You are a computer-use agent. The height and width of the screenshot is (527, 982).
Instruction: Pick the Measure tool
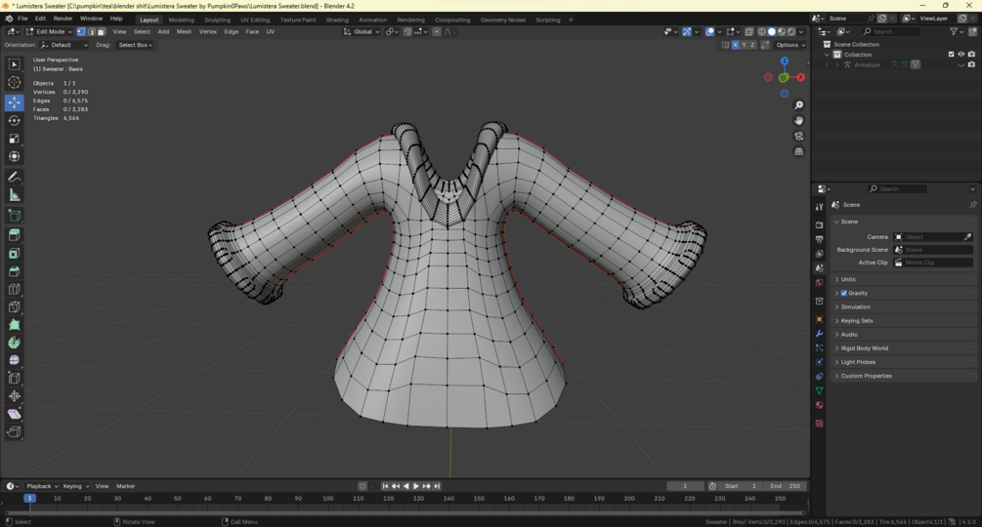pyautogui.click(x=14, y=195)
